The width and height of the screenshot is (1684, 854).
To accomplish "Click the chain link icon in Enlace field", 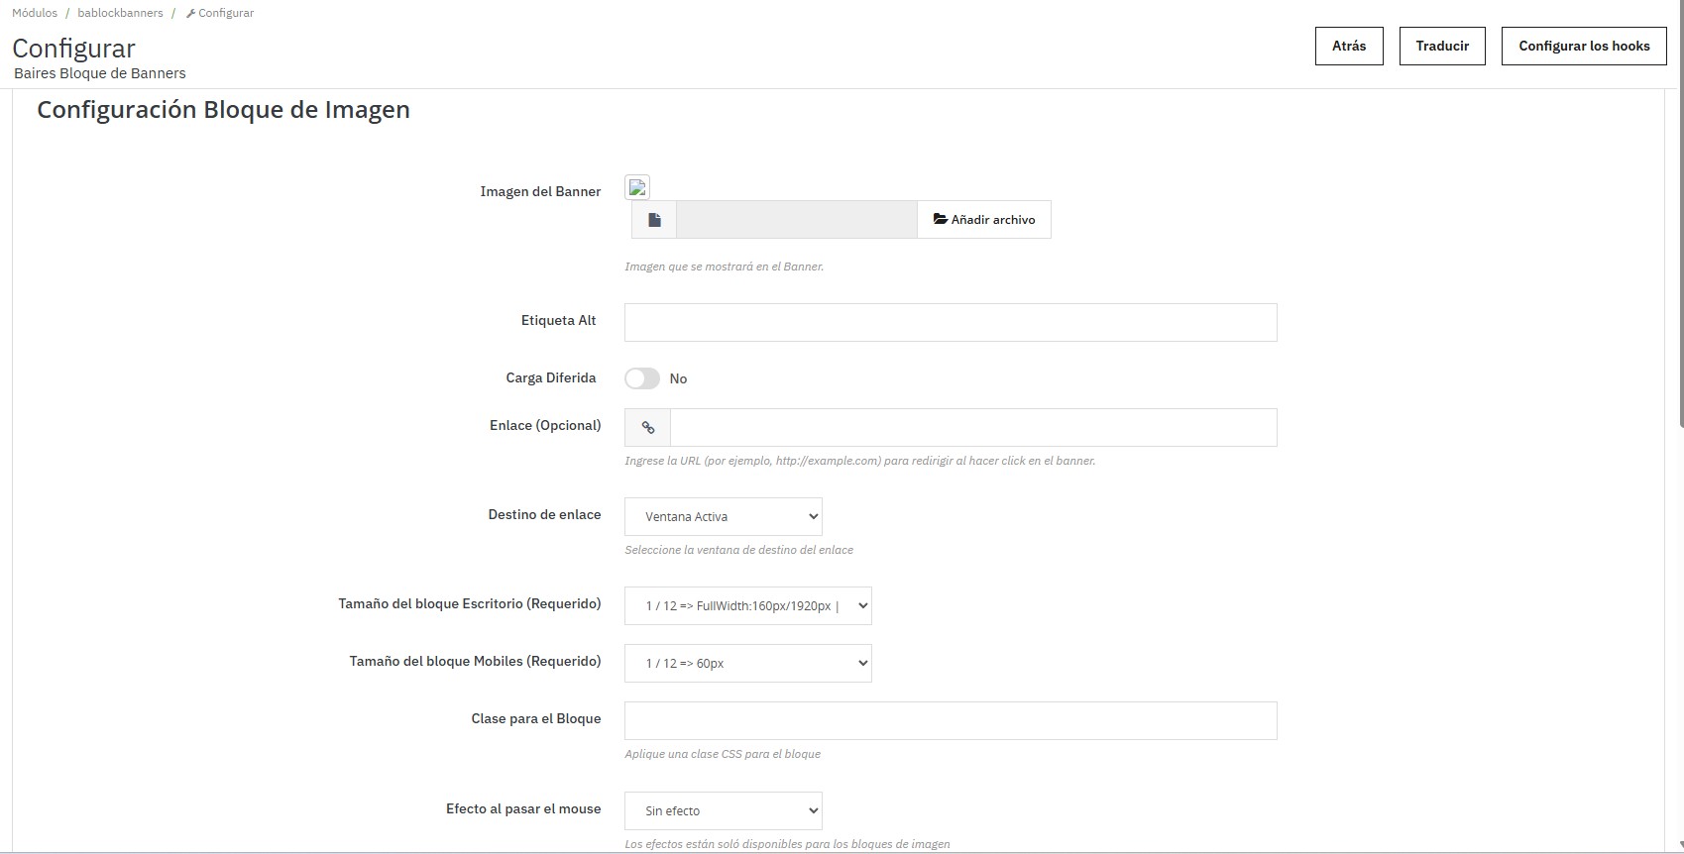I will pos(648,428).
